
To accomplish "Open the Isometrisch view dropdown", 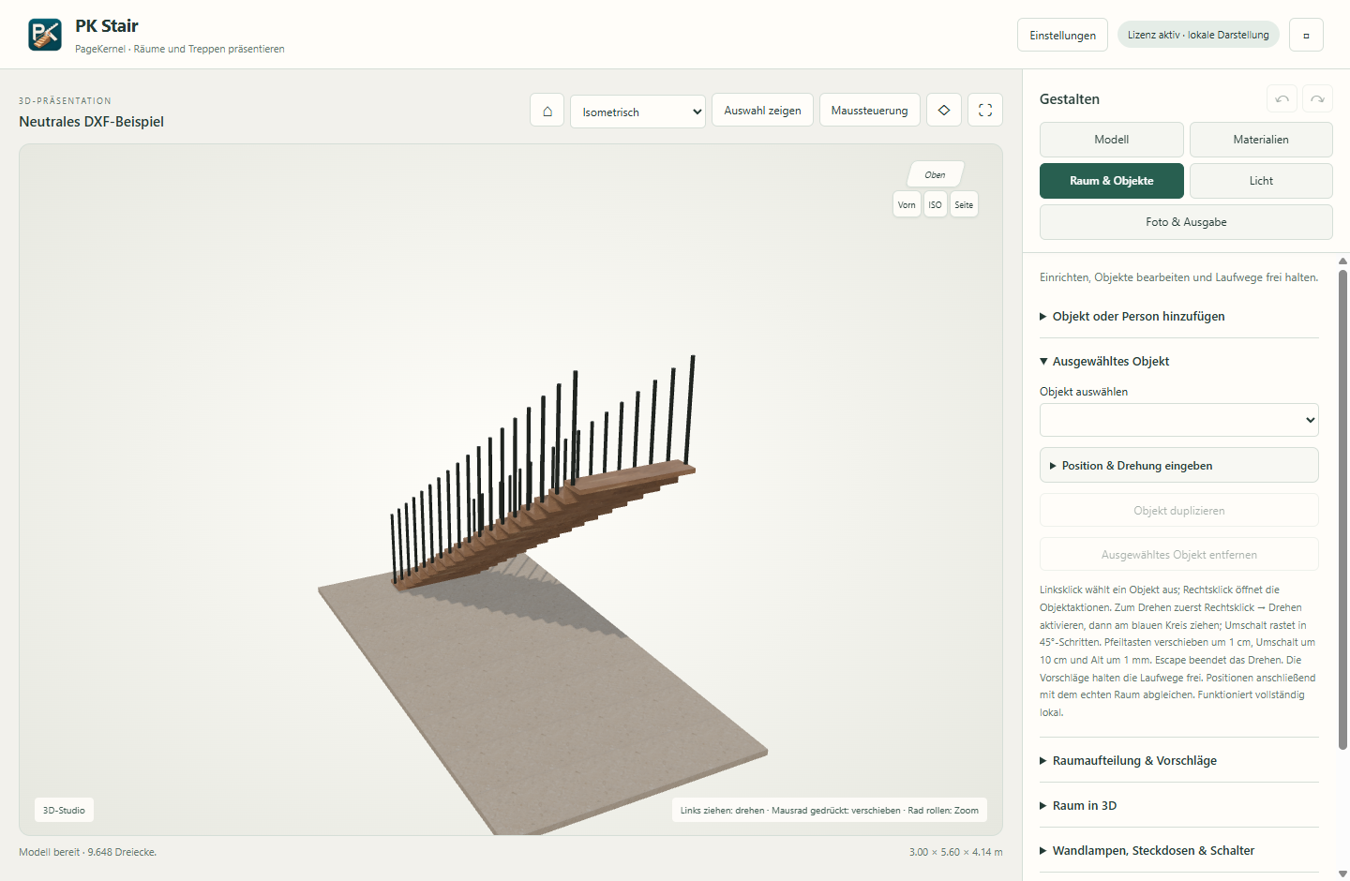I will click(638, 112).
